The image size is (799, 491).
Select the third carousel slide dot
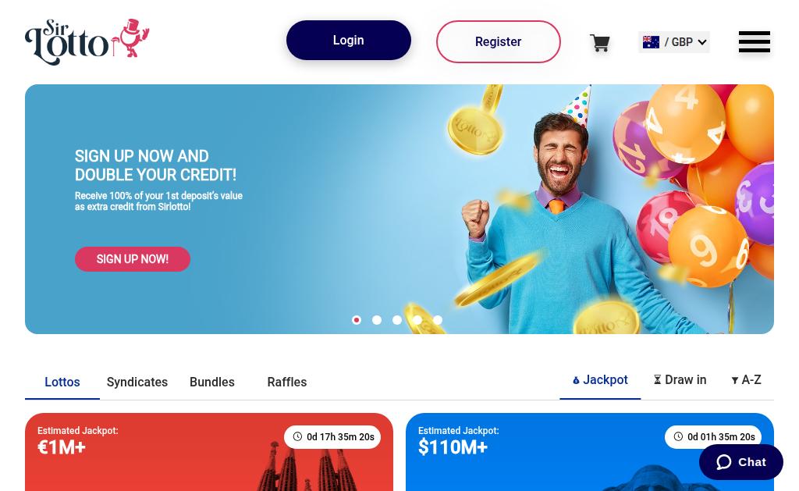pos(397,320)
